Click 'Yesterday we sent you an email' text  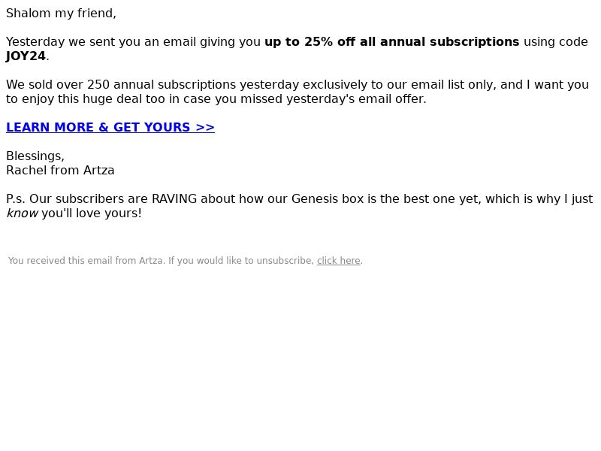click(101, 42)
